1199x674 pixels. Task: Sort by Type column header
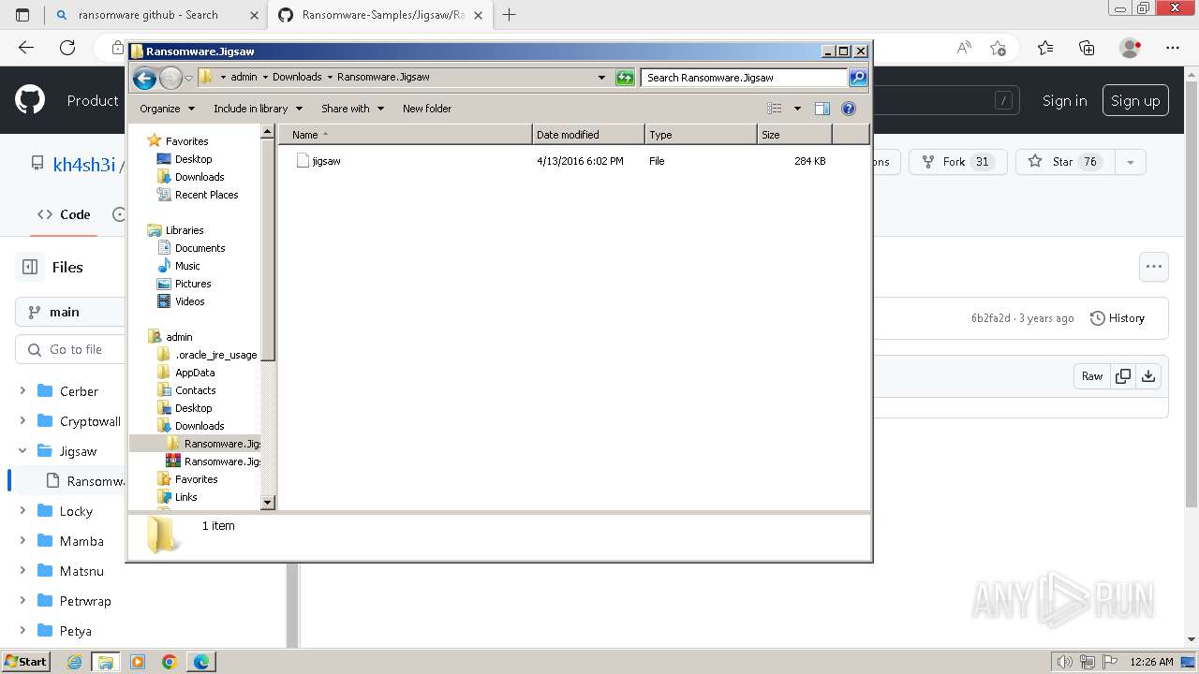click(701, 135)
